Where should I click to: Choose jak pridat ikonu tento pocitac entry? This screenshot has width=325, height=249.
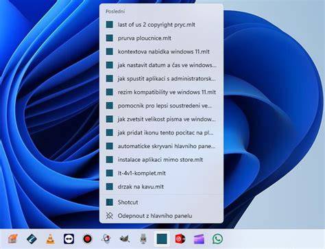click(x=161, y=132)
